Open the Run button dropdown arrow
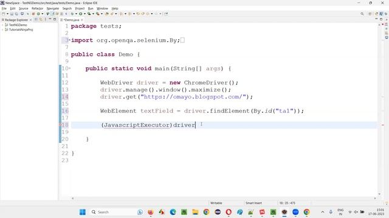Screen dimensions: 389x218 (x=84, y=14)
